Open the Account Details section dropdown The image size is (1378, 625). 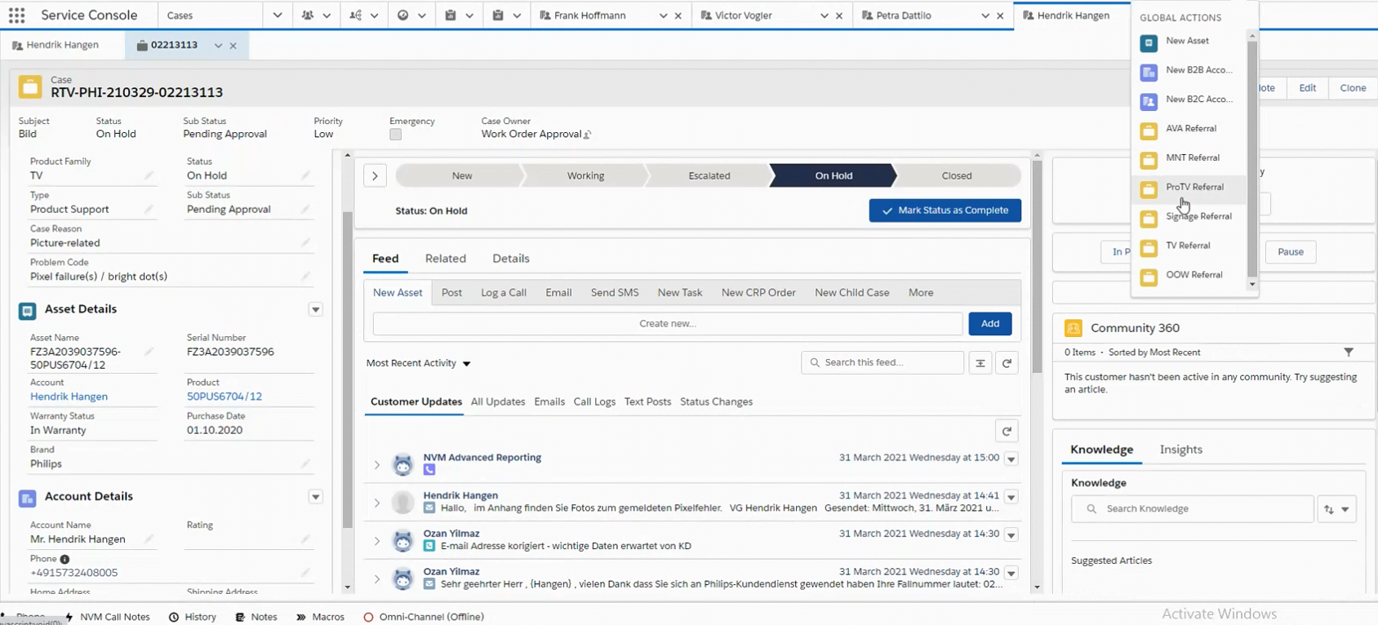pyautogui.click(x=315, y=497)
